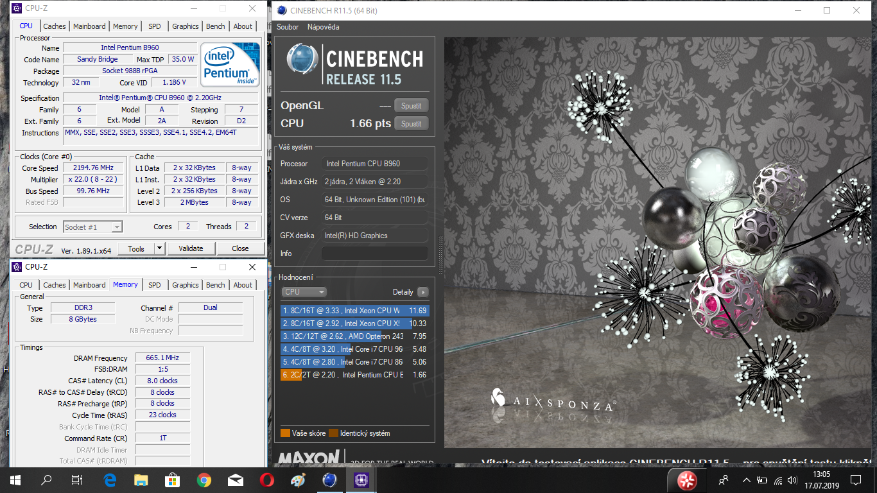The image size is (877, 493).
Task: Switch to Memory tab in top CPU-Z
Action: (125, 26)
